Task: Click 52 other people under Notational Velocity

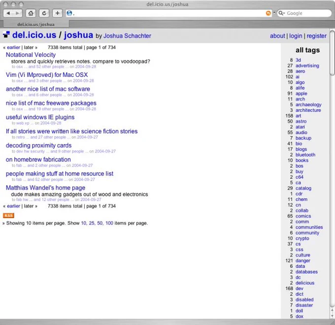Action: pos(50,67)
